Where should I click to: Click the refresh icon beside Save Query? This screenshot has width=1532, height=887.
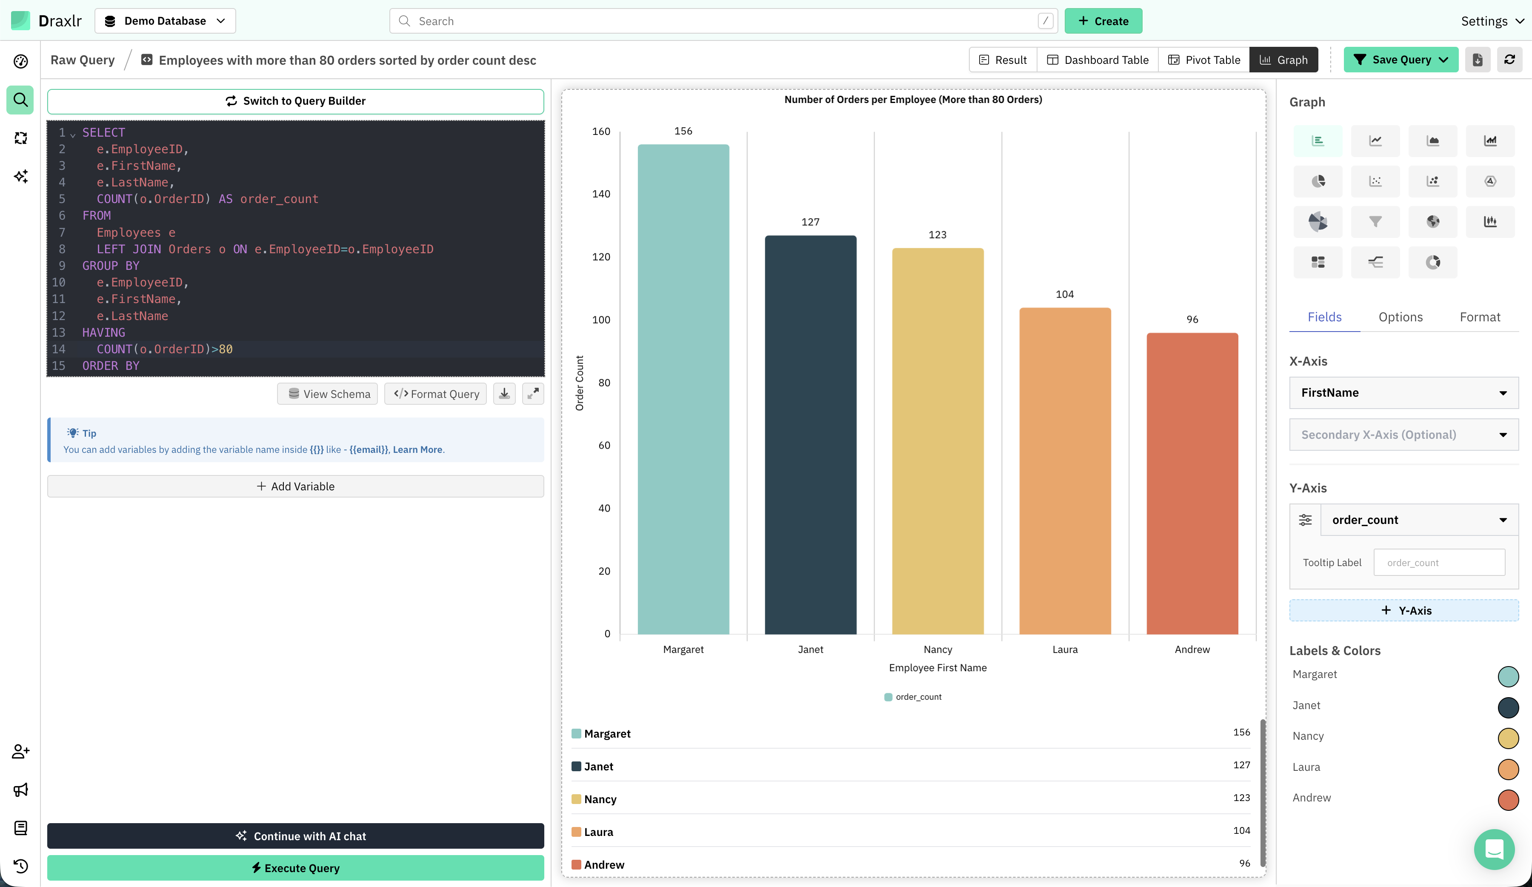1509,60
